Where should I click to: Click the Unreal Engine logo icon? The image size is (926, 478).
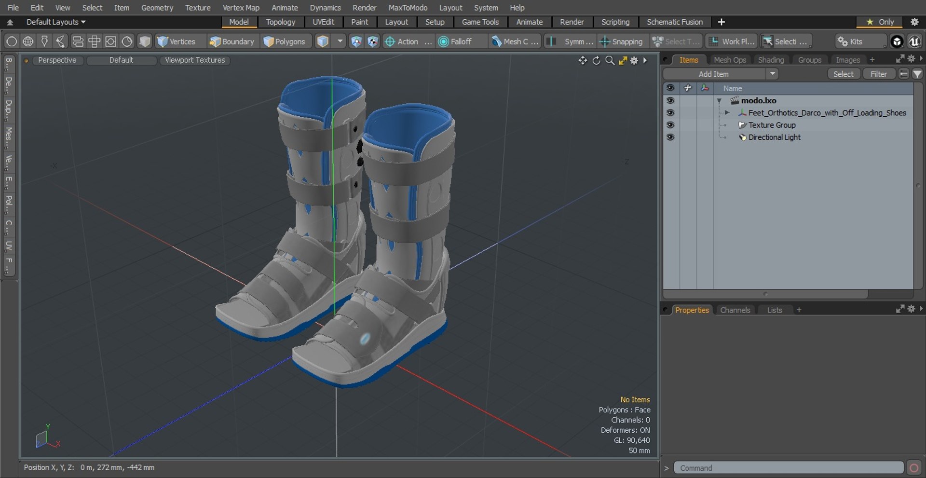pyautogui.click(x=914, y=41)
